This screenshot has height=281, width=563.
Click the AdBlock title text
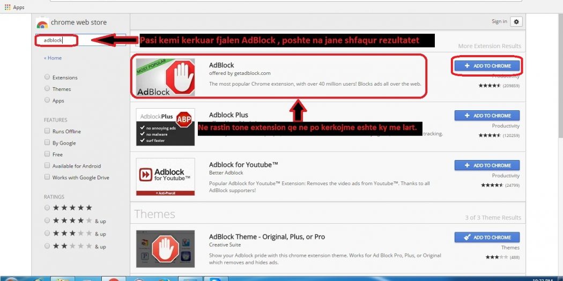point(221,65)
